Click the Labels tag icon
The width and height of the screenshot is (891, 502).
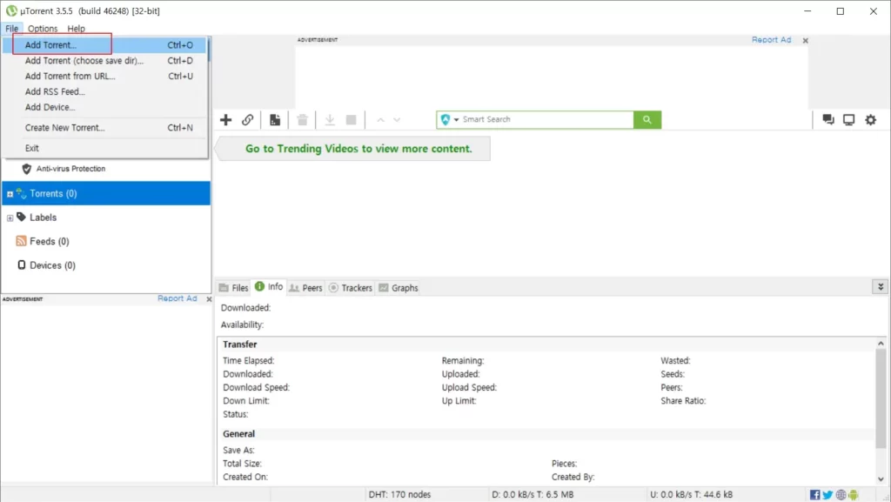[21, 217]
